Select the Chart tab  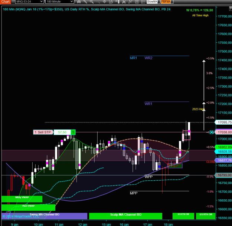(6, 1)
